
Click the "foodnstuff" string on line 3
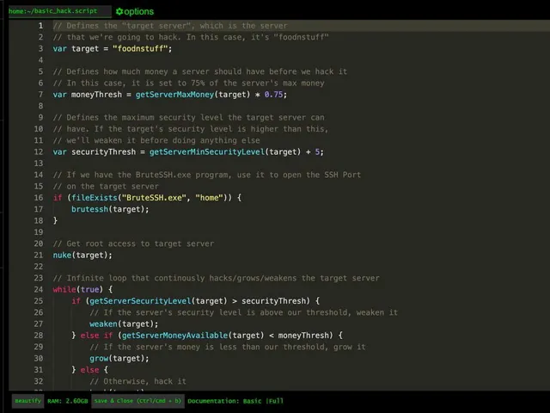(x=140, y=48)
